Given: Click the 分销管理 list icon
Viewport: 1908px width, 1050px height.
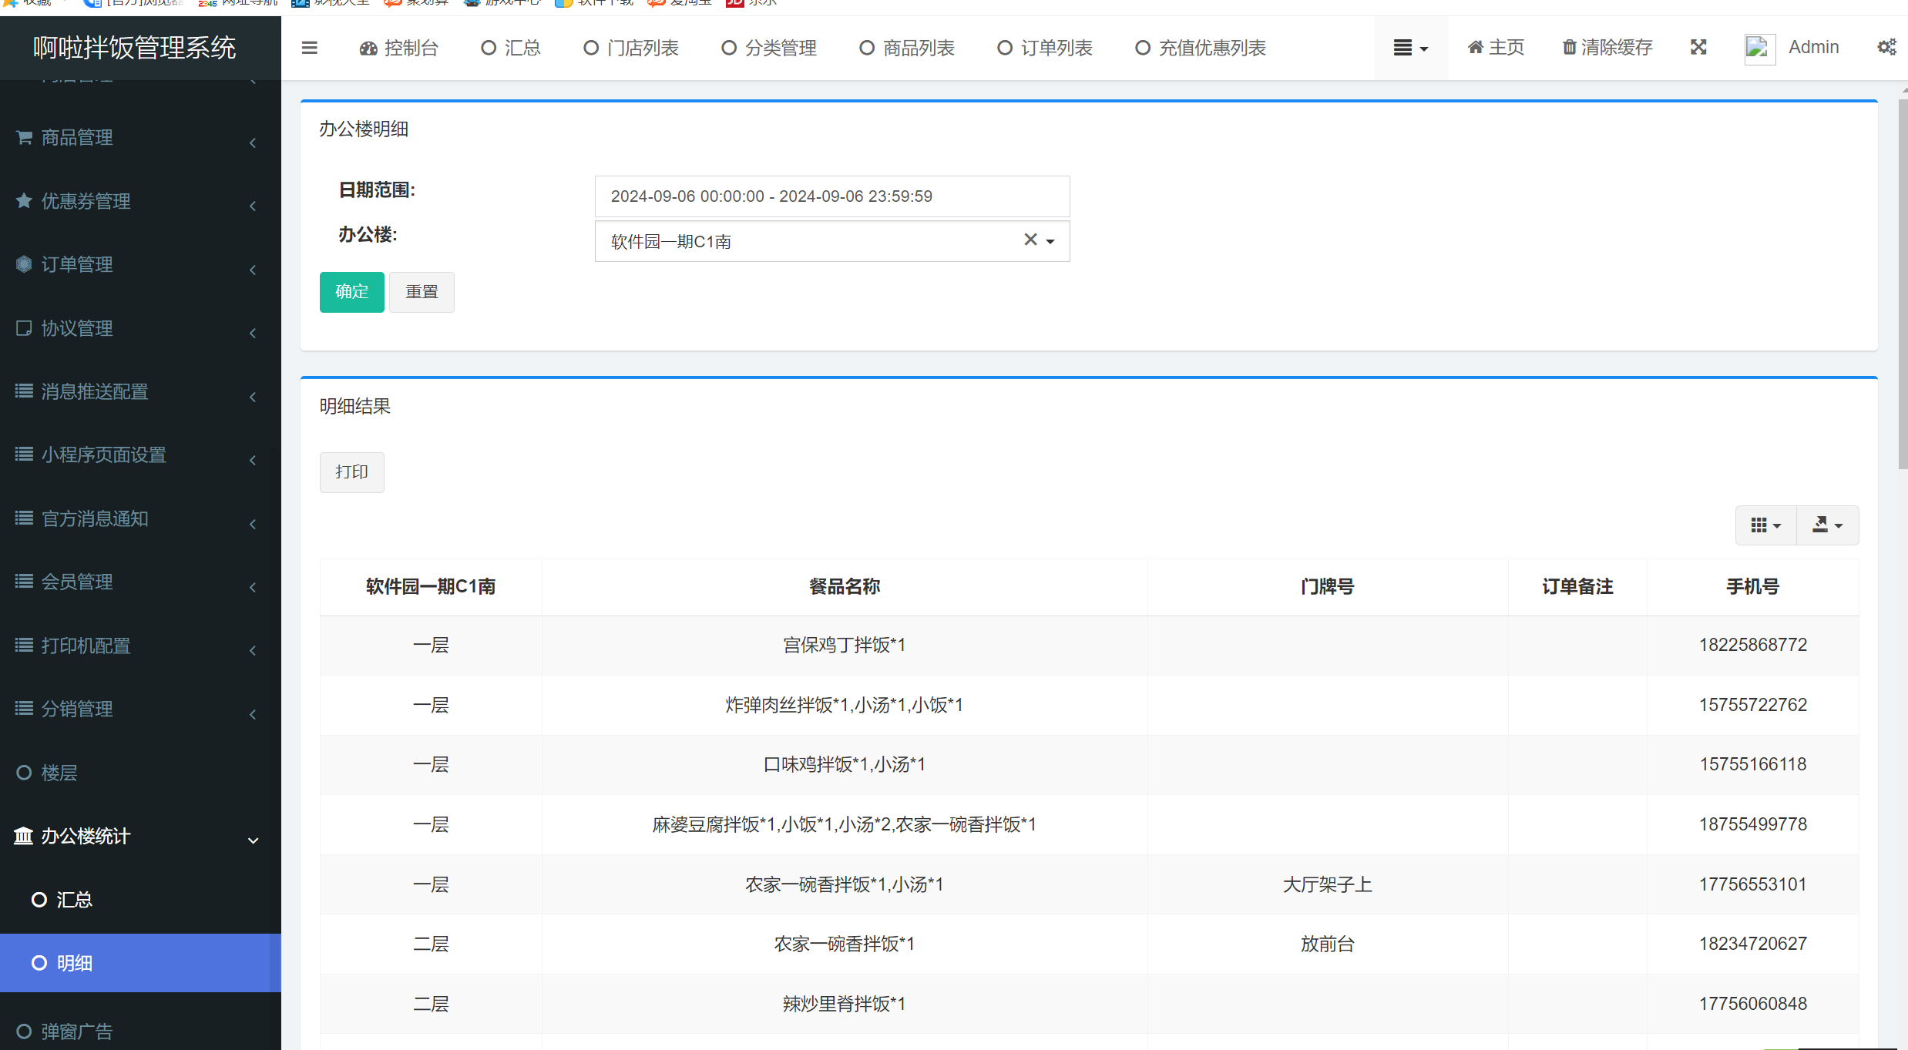Looking at the screenshot, I should point(24,709).
